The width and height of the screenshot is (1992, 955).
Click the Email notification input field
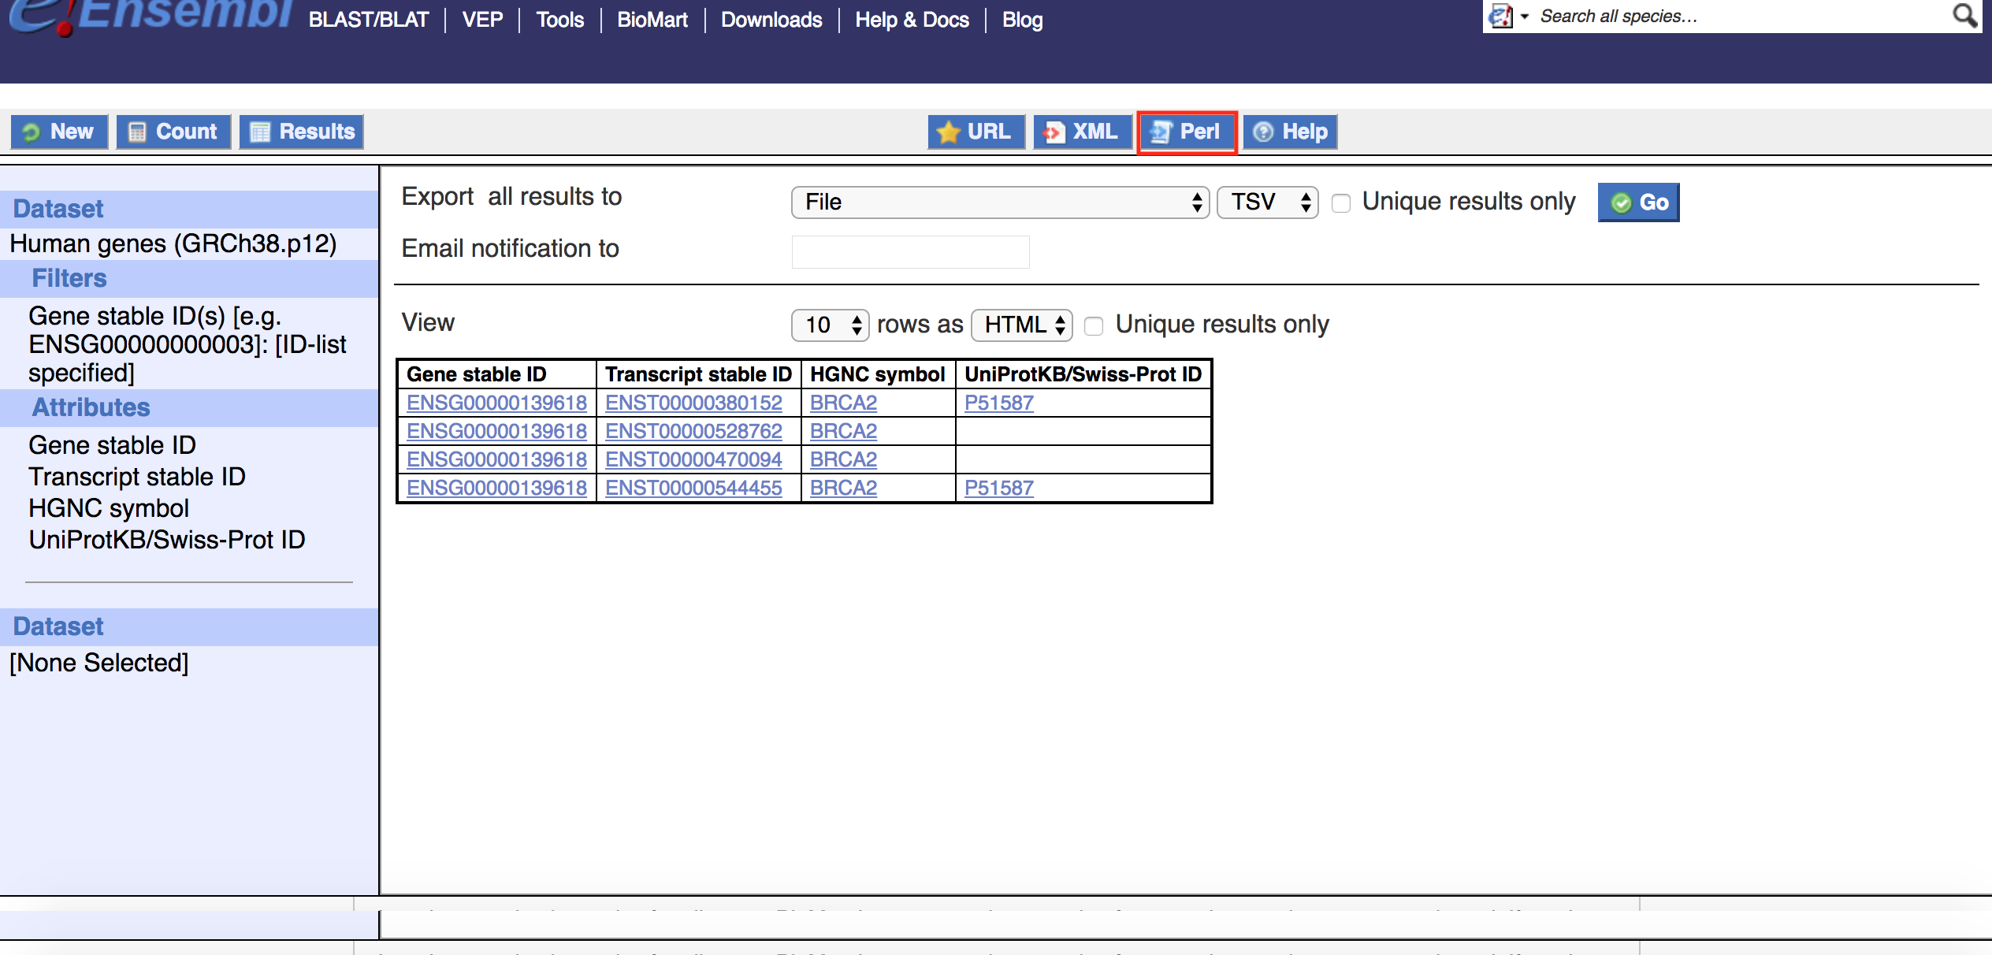pyautogui.click(x=910, y=252)
